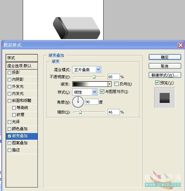Click the eraser shape on the canvas
This screenshot has width=185, height=191.
pyautogui.click(x=77, y=28)
